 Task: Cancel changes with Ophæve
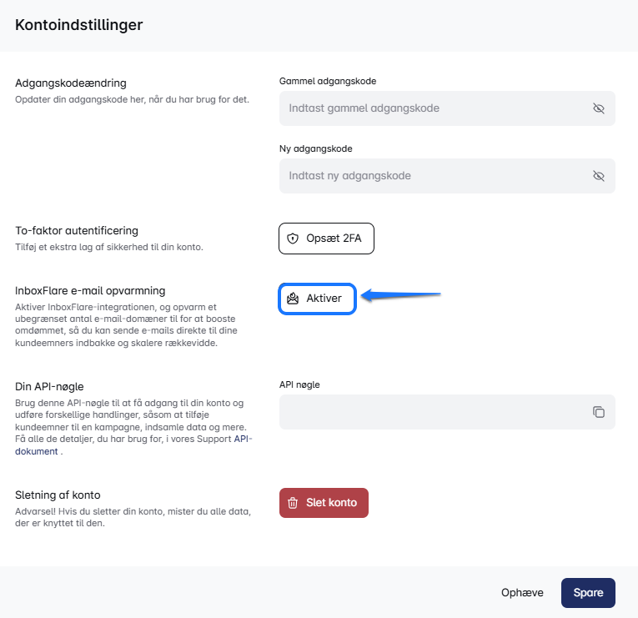coord(522,593)
